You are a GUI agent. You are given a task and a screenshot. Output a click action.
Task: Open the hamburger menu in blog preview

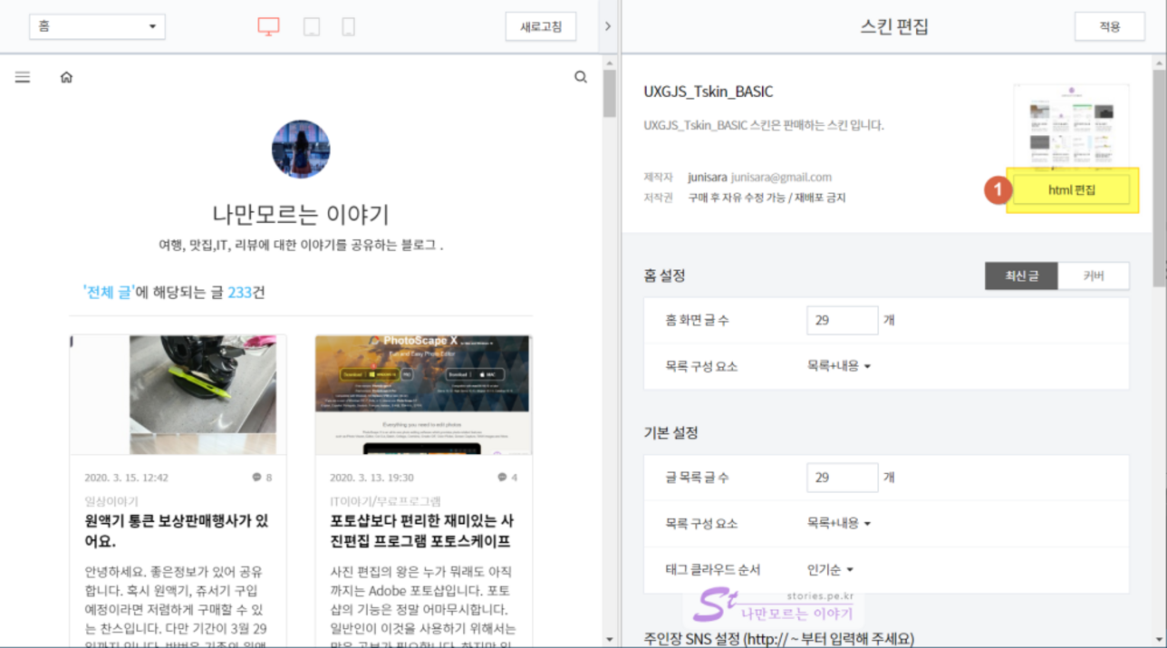[x=23, y=78]
